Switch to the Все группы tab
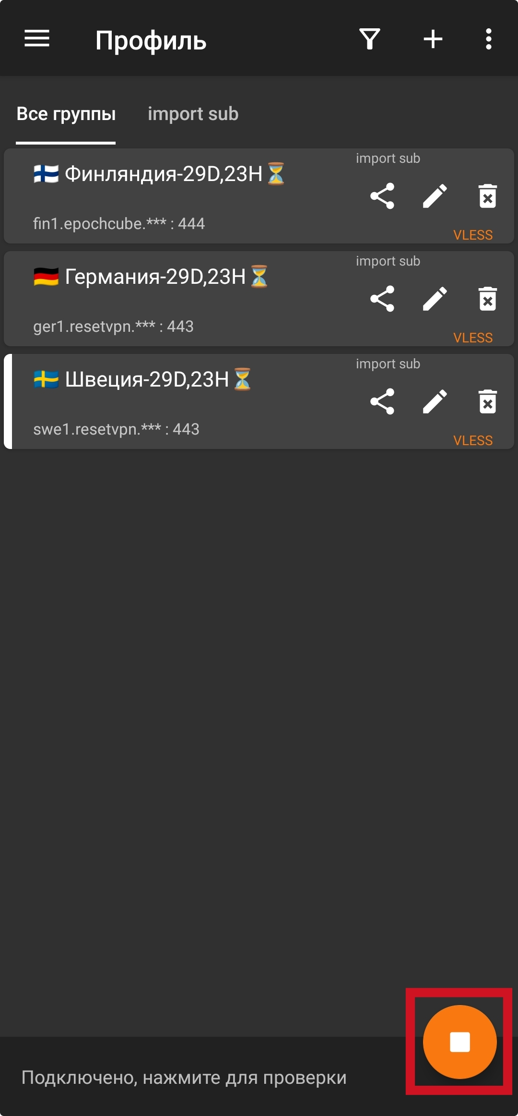This screenshot has height=1116, width=518. (x=66, y=114)
